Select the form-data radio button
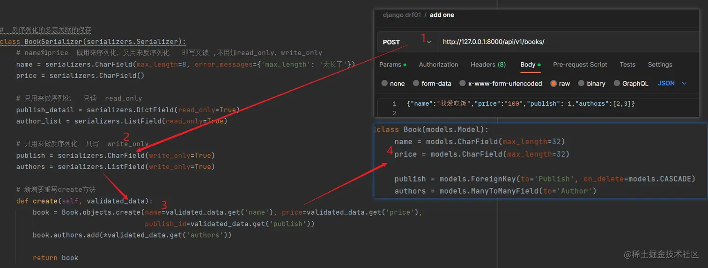 (416, 83)
